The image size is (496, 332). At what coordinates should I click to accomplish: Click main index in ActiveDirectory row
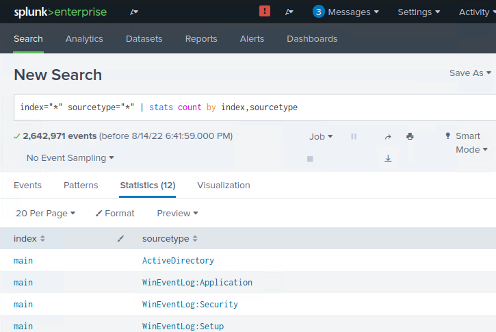click(23, 261)
